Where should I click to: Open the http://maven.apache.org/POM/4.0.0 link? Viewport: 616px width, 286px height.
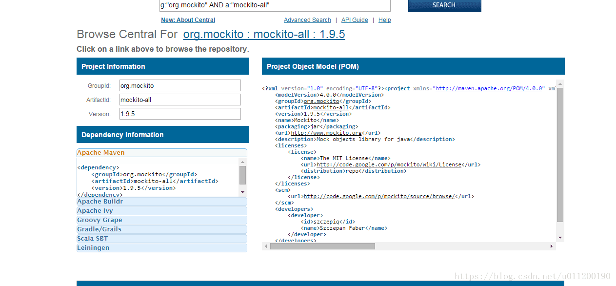[x=489, y=88]
